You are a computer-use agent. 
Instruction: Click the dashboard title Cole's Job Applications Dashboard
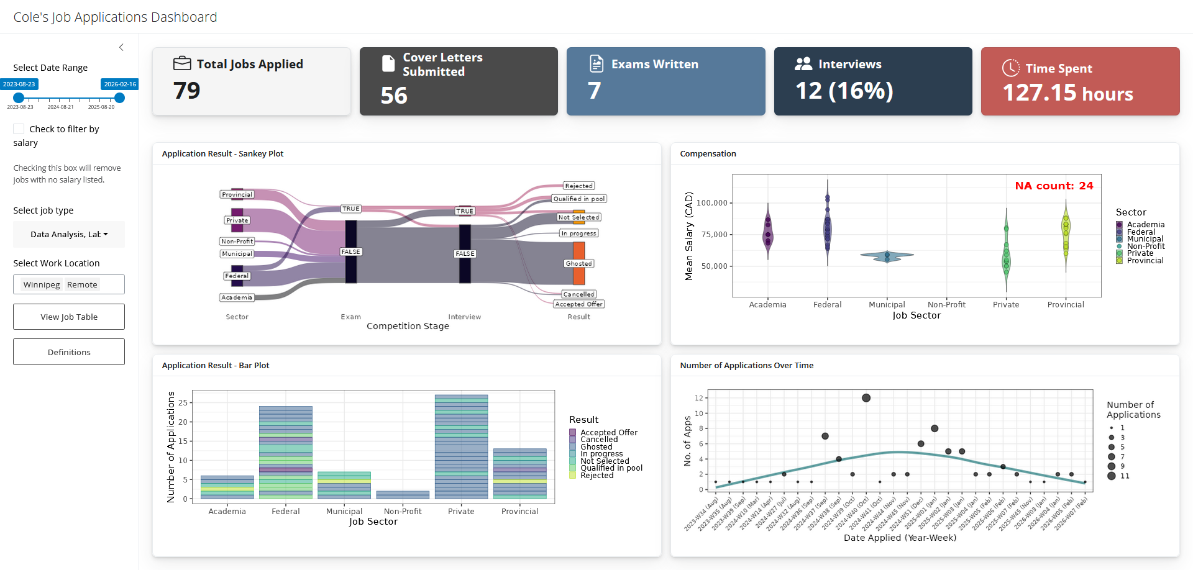point(116,17)
